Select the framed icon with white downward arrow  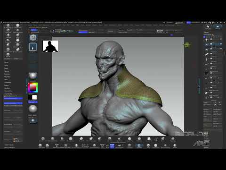[33, 47]
